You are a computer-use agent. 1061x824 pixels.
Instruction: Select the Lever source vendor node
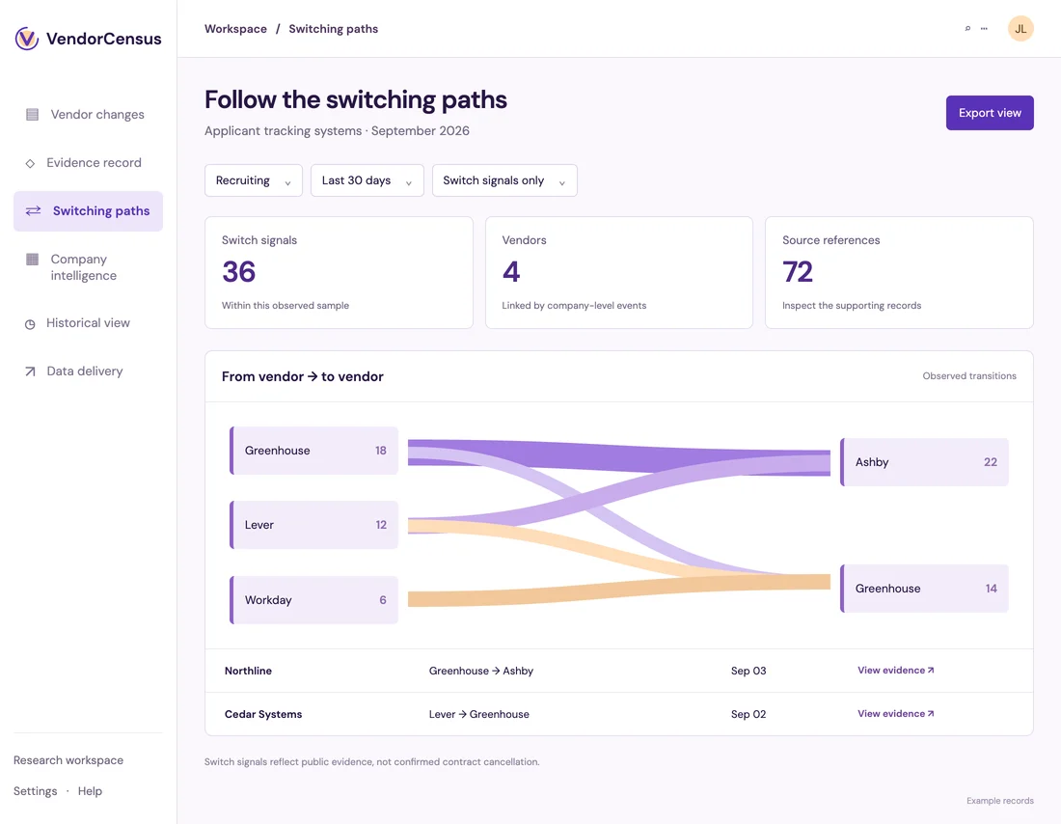point(314,525)
